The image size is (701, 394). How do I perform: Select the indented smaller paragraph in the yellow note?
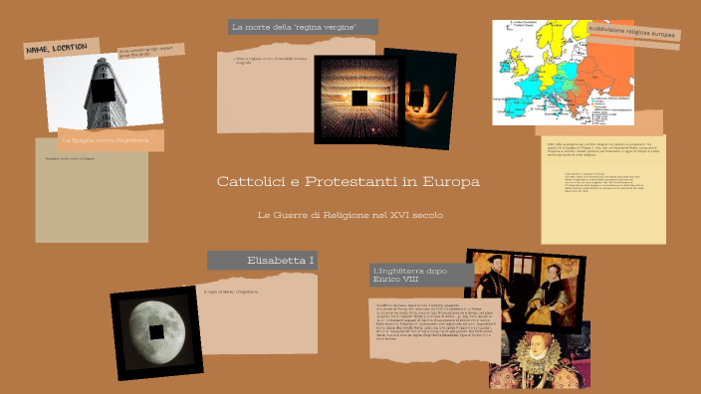[604, 182]
